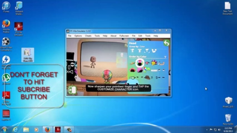Select Mozilla Firefox desktop shortcut
Viewport: 237px width, 133px height.
coord(6,26)
